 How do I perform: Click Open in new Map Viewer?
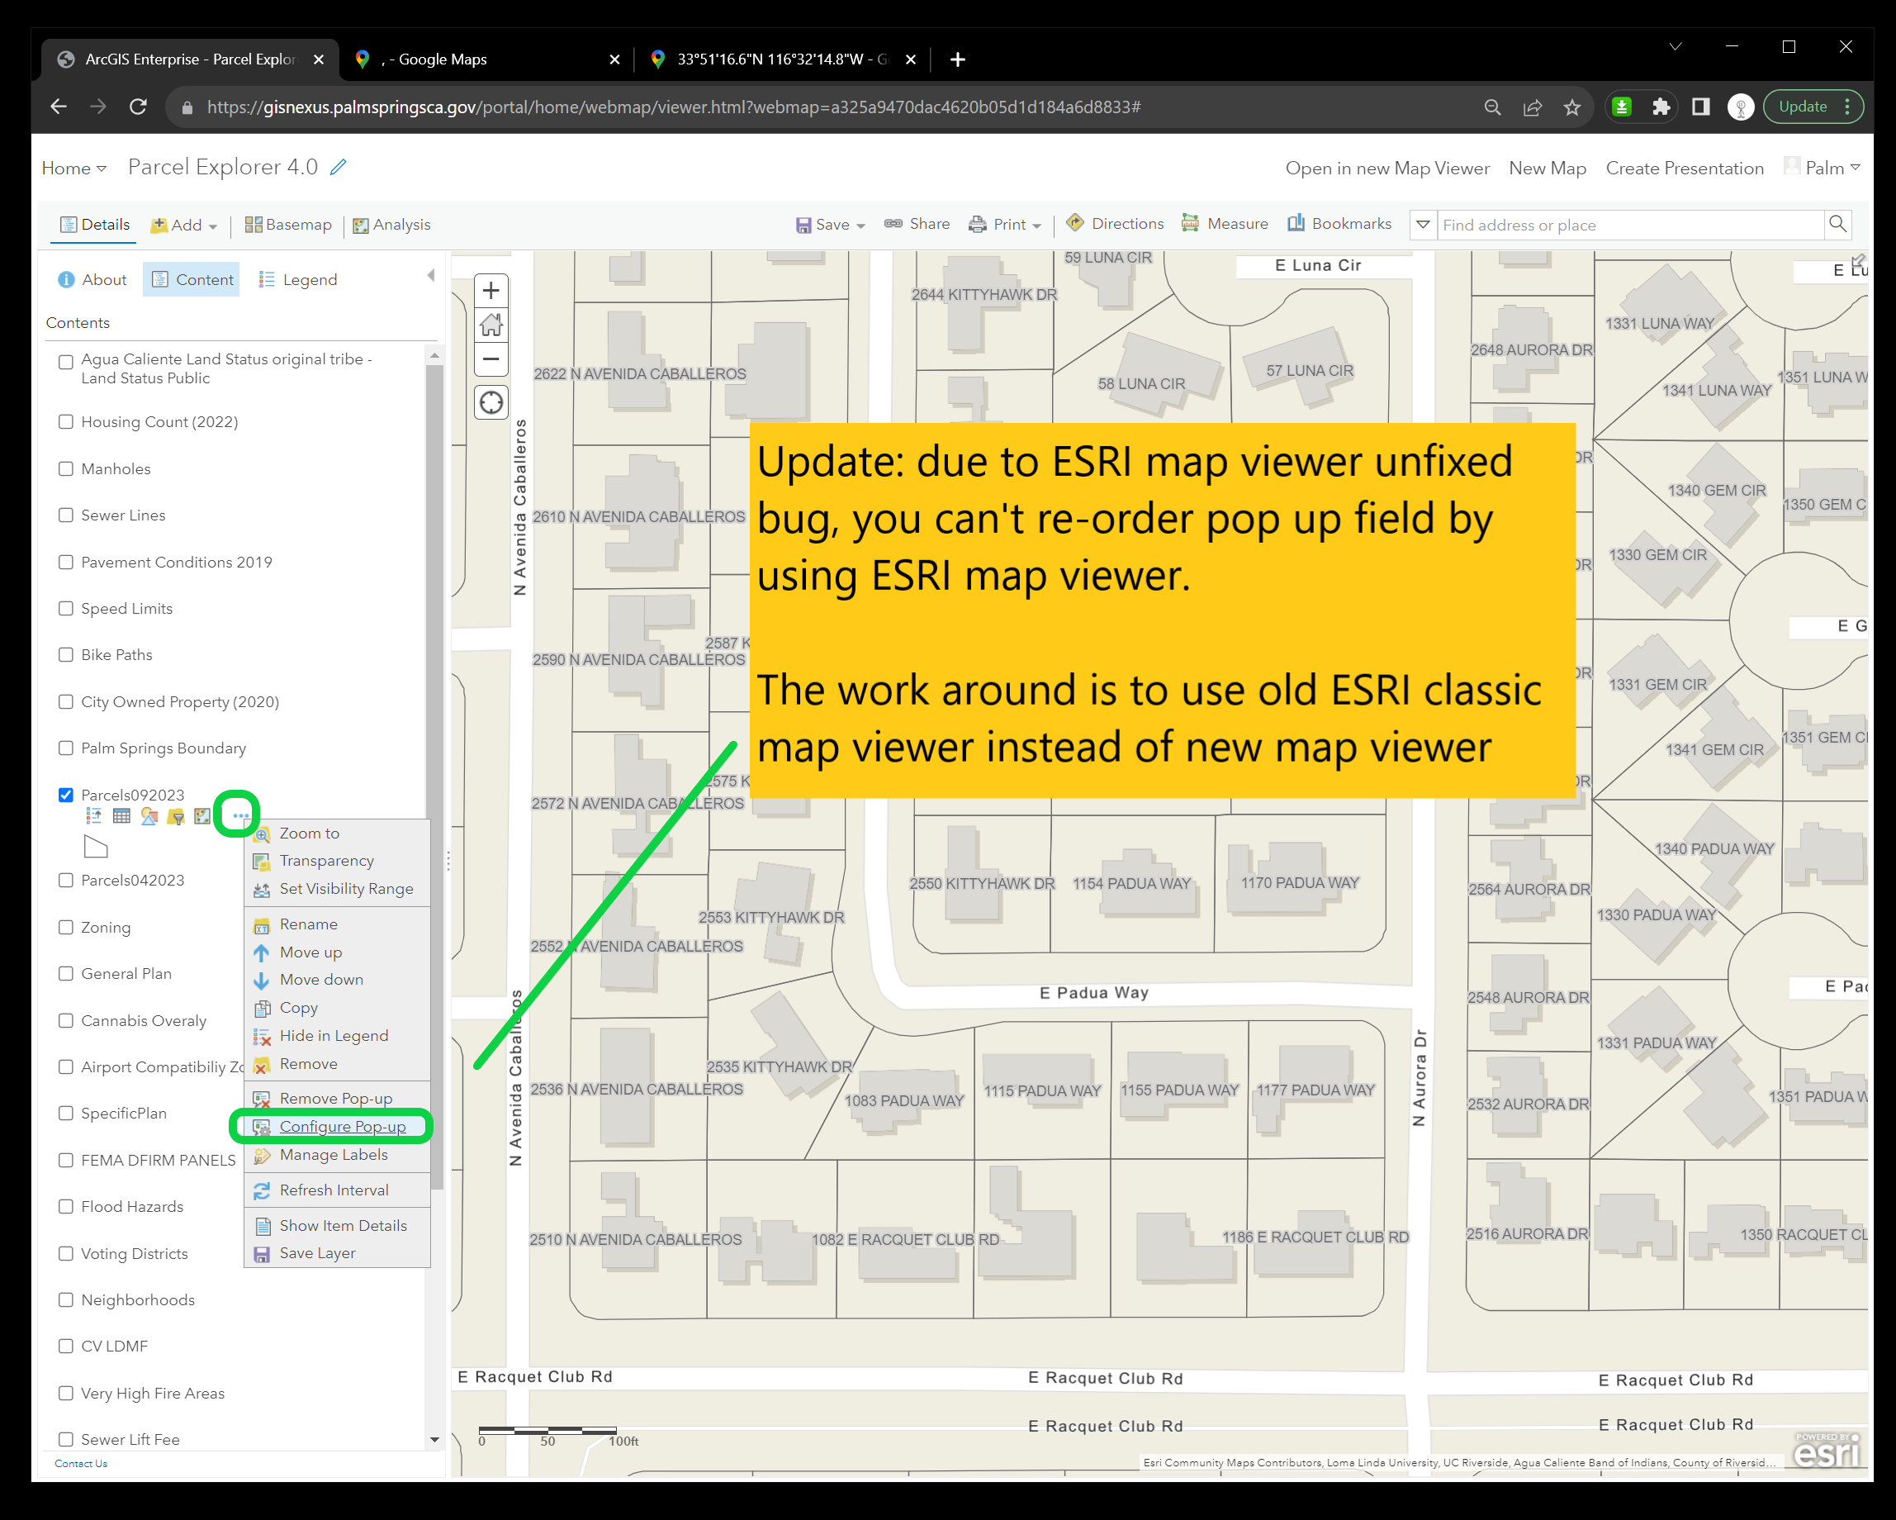[1386, 168]
